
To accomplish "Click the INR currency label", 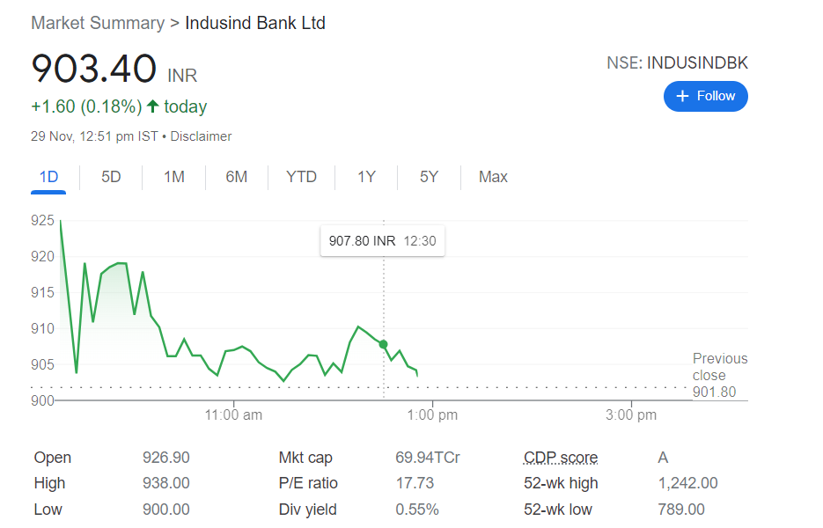I will point(182,76).
